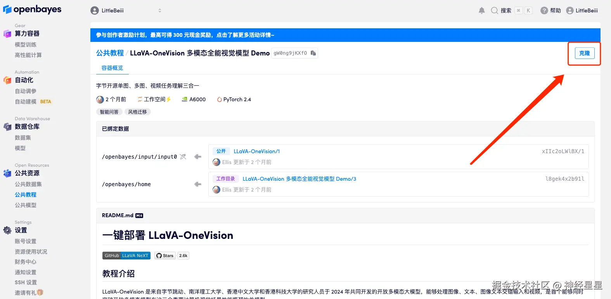Open 公共数据集

coord(28,184)
